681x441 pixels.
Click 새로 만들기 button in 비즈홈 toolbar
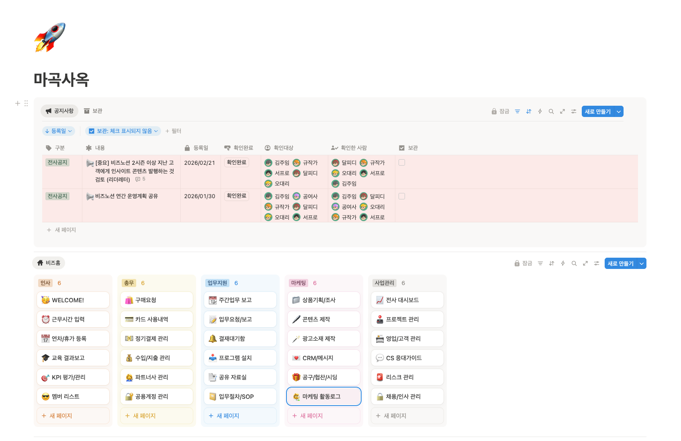[621, 263]
